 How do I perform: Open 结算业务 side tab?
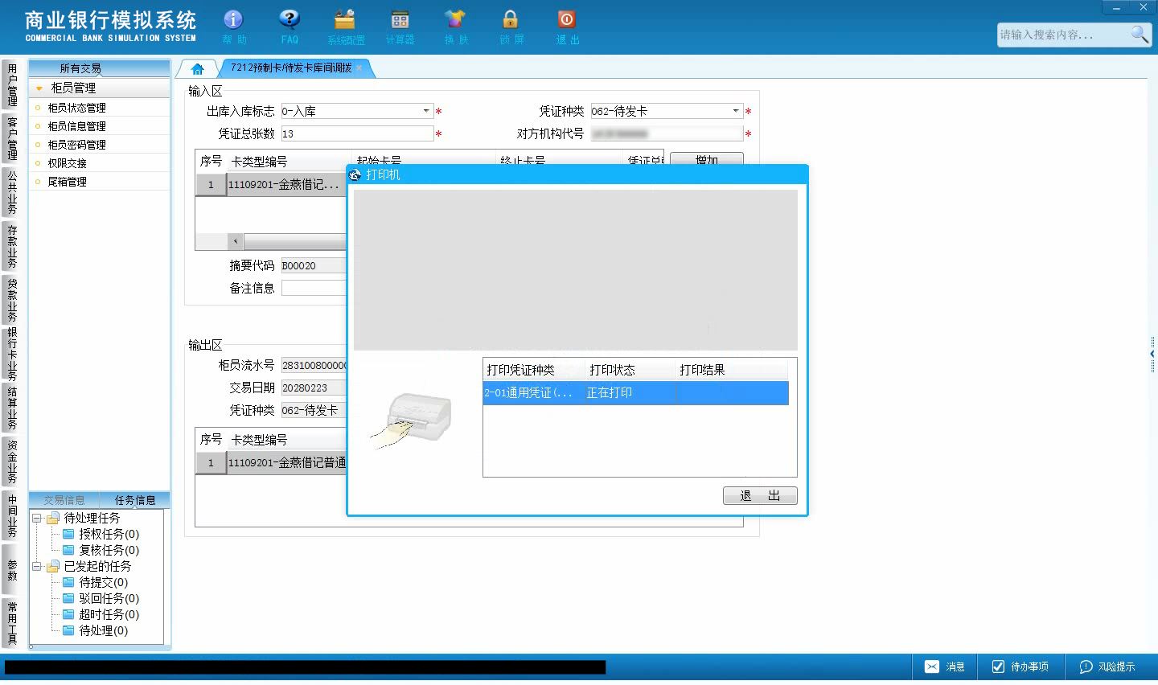point(11,408)
